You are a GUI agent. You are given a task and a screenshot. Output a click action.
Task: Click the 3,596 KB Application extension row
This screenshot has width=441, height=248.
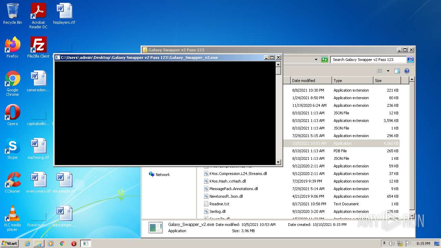point(341,121)
